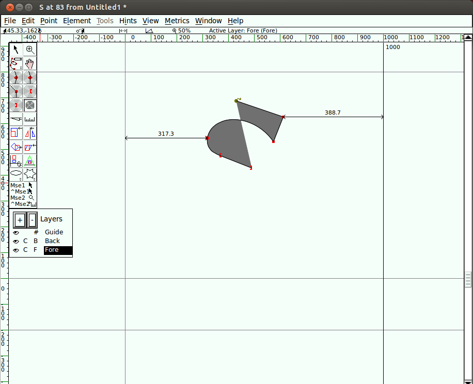
Task: Toggle visibility of the Guide layer
Action: [x=16, y=233]
